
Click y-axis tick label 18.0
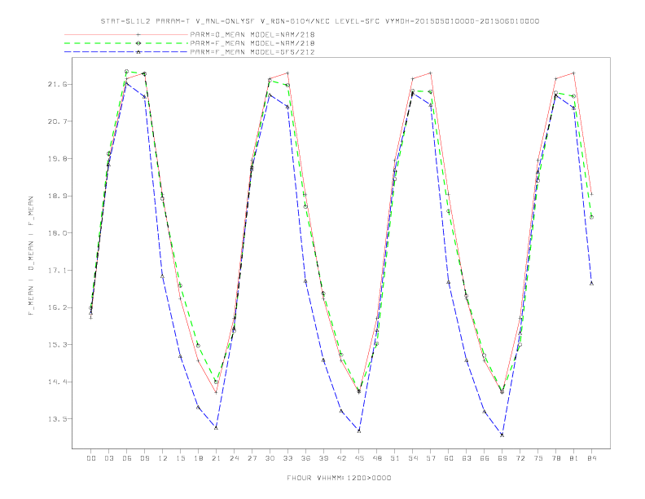(x=56, y=233)
